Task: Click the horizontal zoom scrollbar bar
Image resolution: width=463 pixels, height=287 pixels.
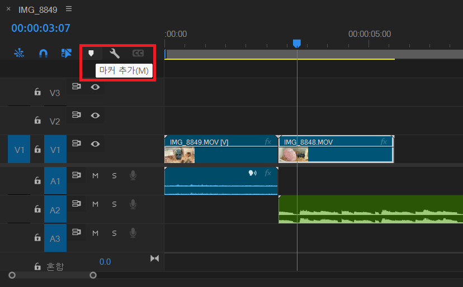Action: pos(53,275)
